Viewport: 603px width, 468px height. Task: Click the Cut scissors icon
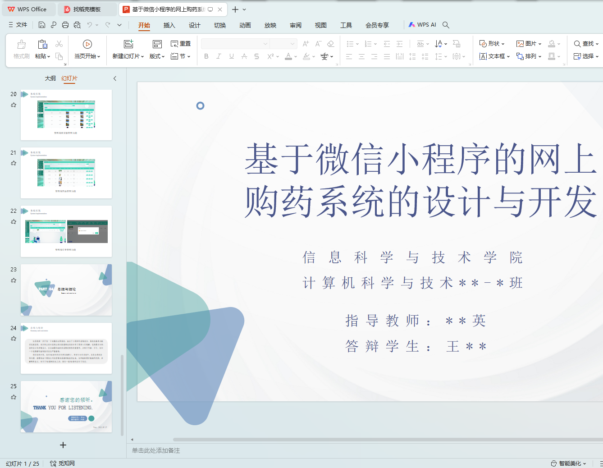coord(59,44)
